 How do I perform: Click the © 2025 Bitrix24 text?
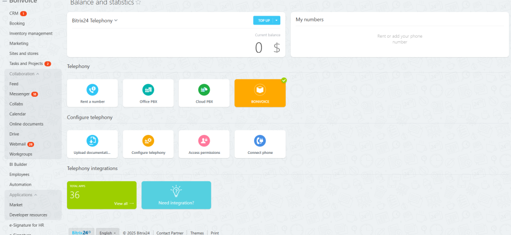(x=136, y=233)
